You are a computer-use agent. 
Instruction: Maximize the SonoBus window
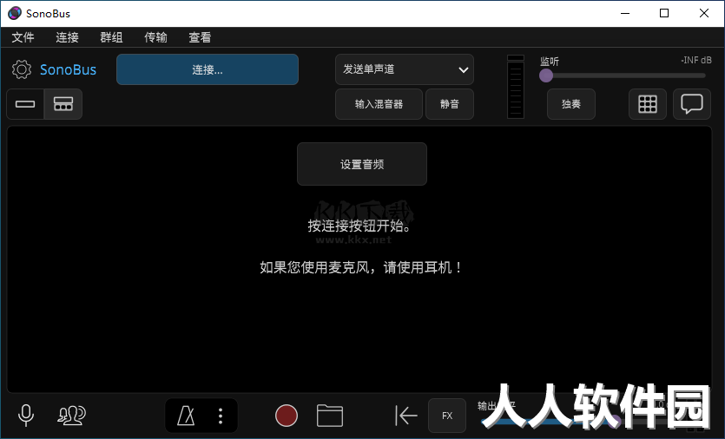tap(664, 13)
